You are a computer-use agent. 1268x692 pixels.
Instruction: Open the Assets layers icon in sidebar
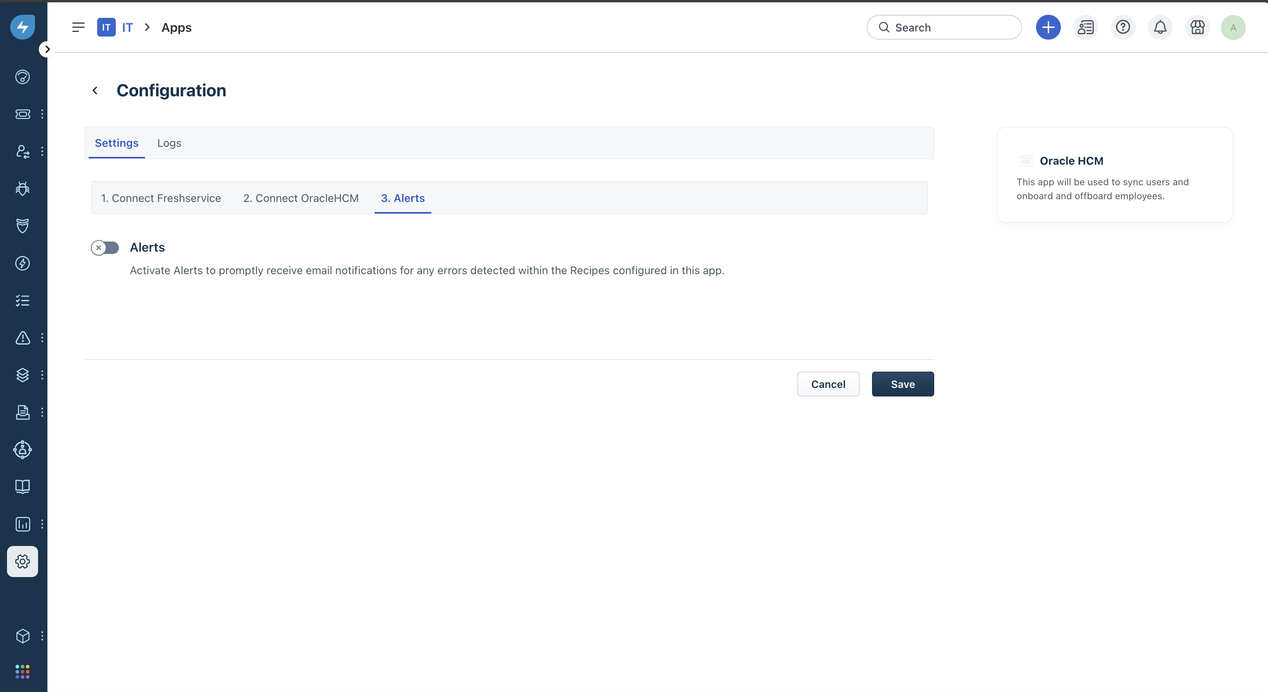pyautogui.click(x=23, y=375)
